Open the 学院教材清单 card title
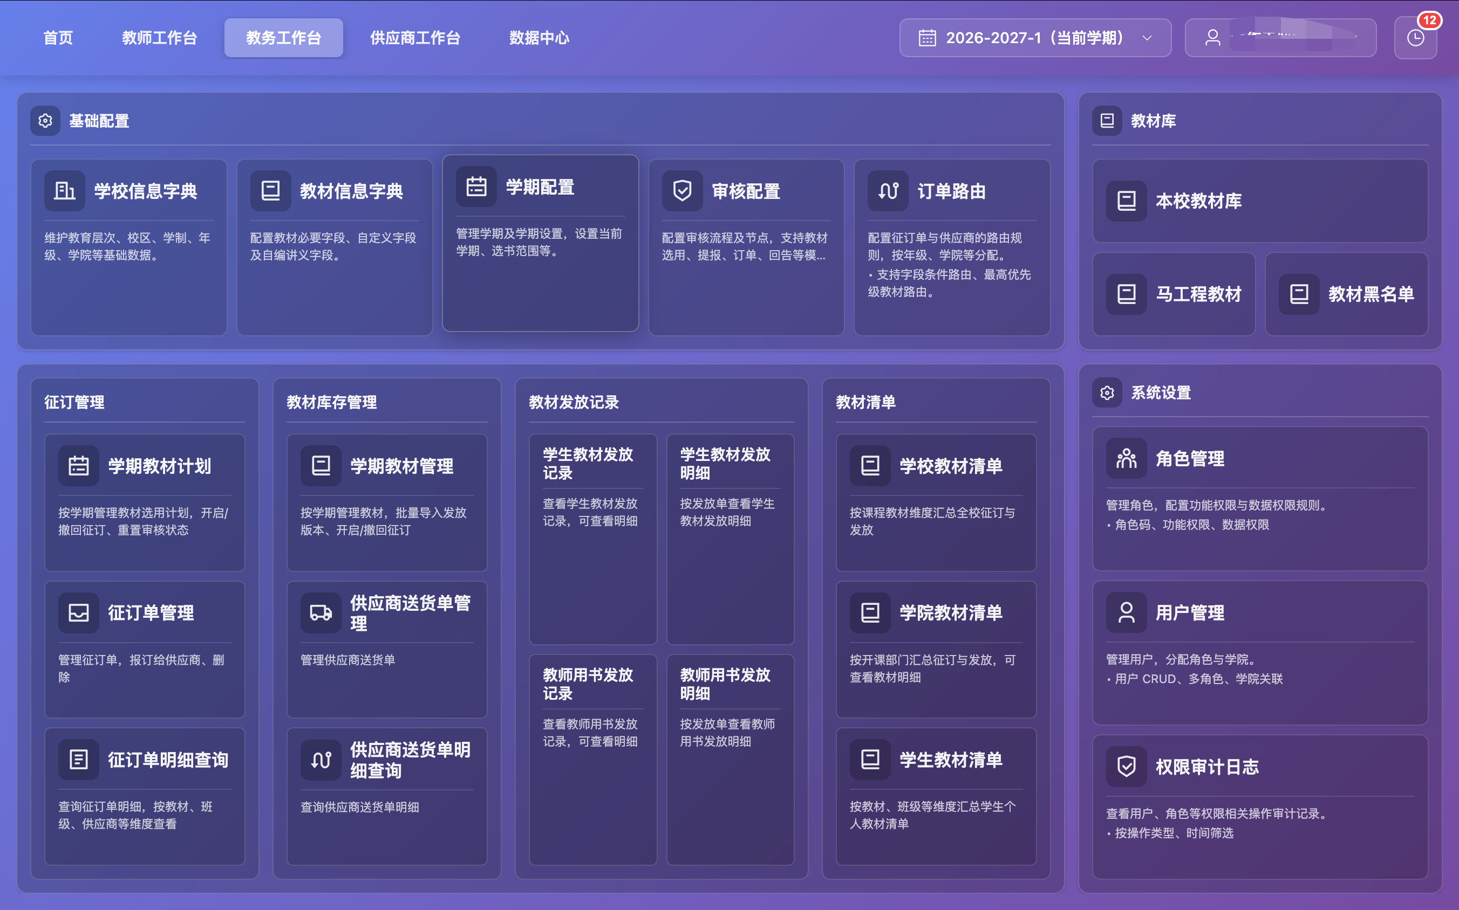 [951, 612]
